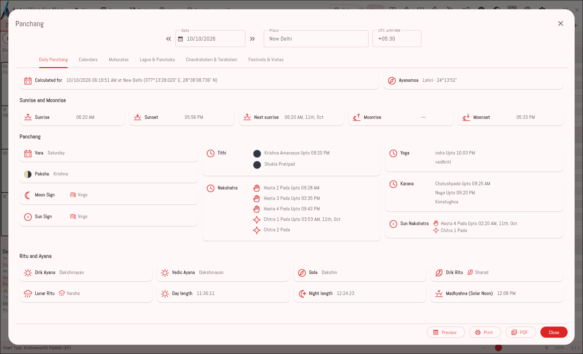Open Chandrabalam & Tarabalam tab
This screenshot has height=354, width=583.
point(212,60)
